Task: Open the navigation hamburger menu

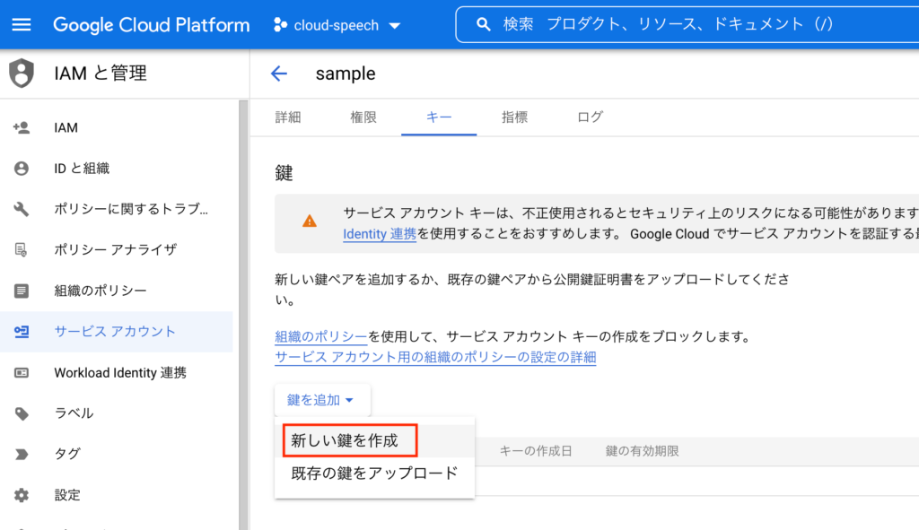Action: click(22, 24)
